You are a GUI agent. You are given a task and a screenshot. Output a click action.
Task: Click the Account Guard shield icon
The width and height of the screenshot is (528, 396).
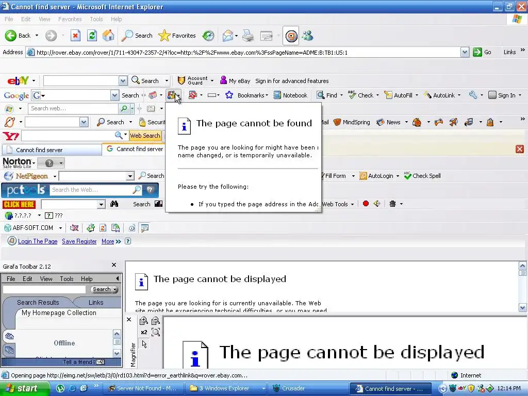point(181,80)
